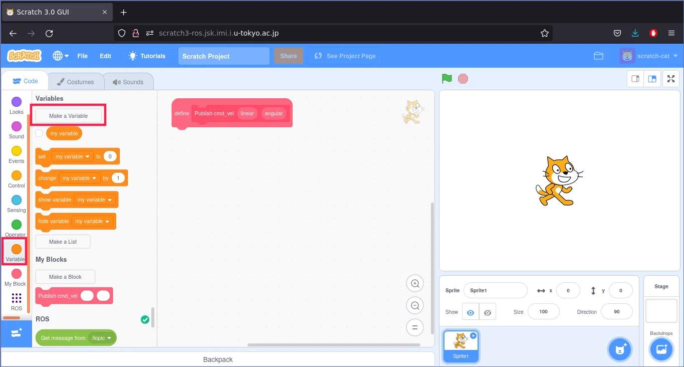The height and width of the screenshot is (367, 684).
Task: Check the 'my variable' monitor checkbox
Action: (x=39, y=133)
